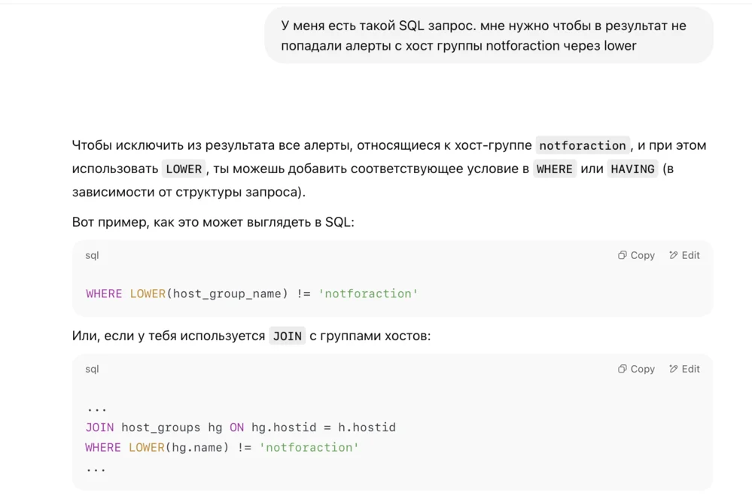This screenshot has width=752, height=499.
Task: Click the sql language label of first code block
Action: pos(92,255)
